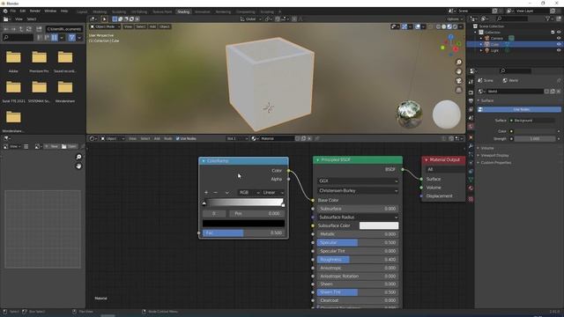Click the thumbnail display mode icon in file browser
This screenshot has width=564, height=317.
55,37
